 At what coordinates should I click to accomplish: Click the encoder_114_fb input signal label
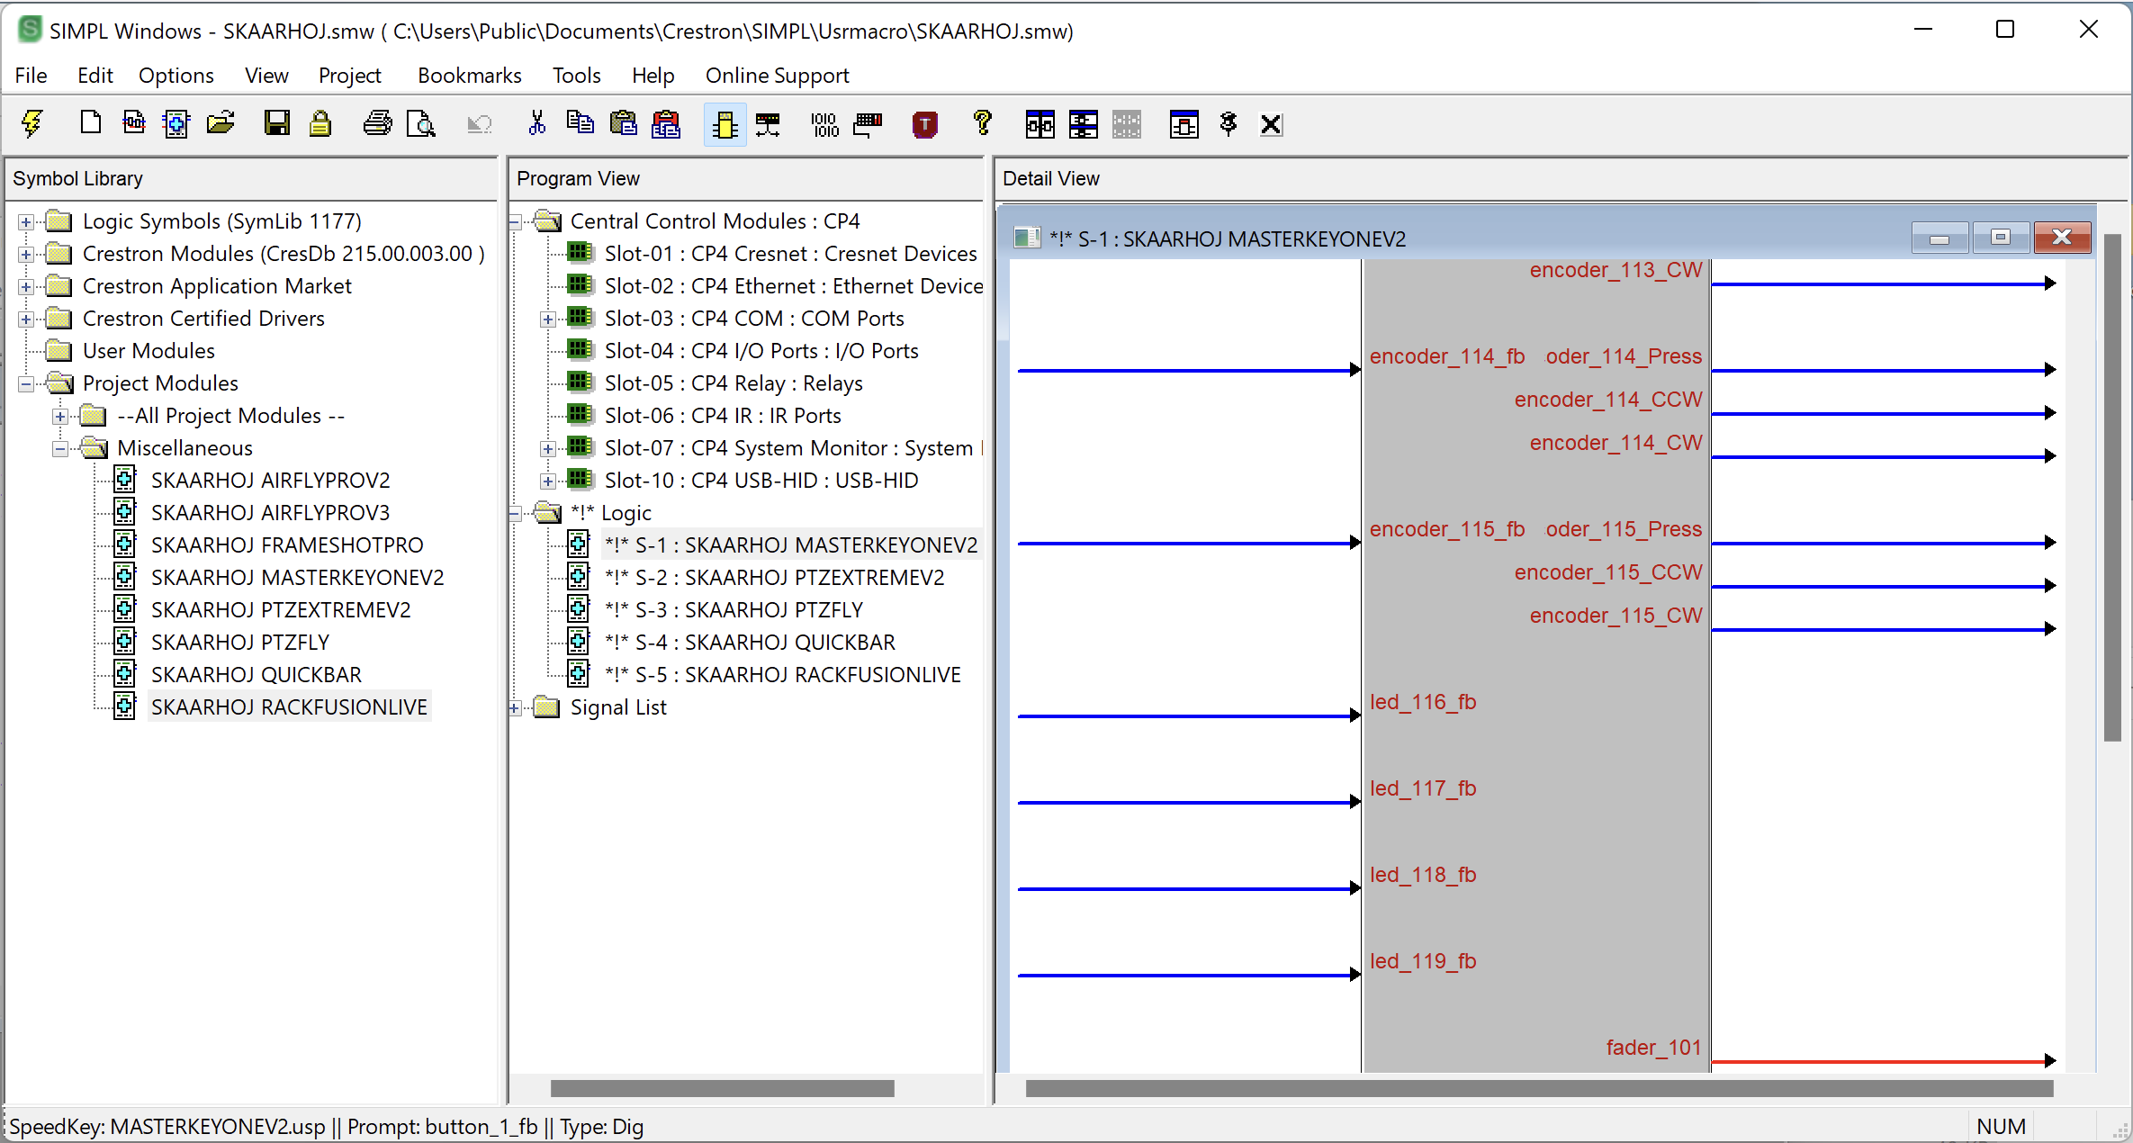[x=1447, y=356]
